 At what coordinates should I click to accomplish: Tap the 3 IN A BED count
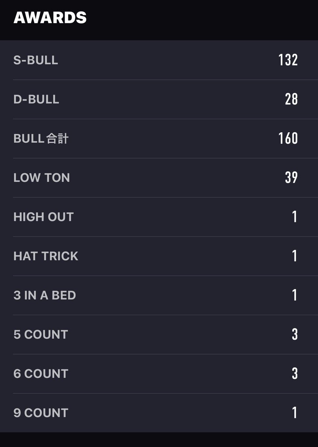[x=295, y=295]
